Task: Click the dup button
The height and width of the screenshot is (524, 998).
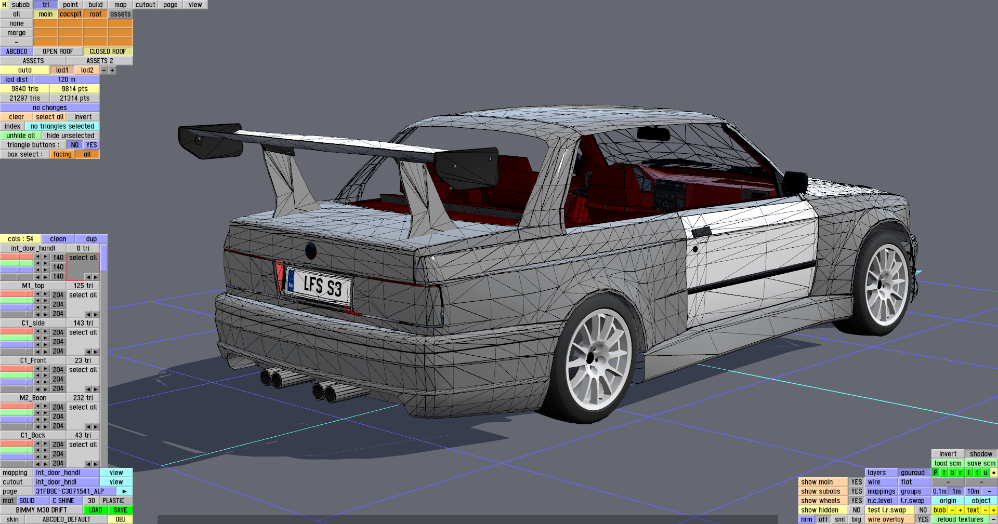Action: 91,239
